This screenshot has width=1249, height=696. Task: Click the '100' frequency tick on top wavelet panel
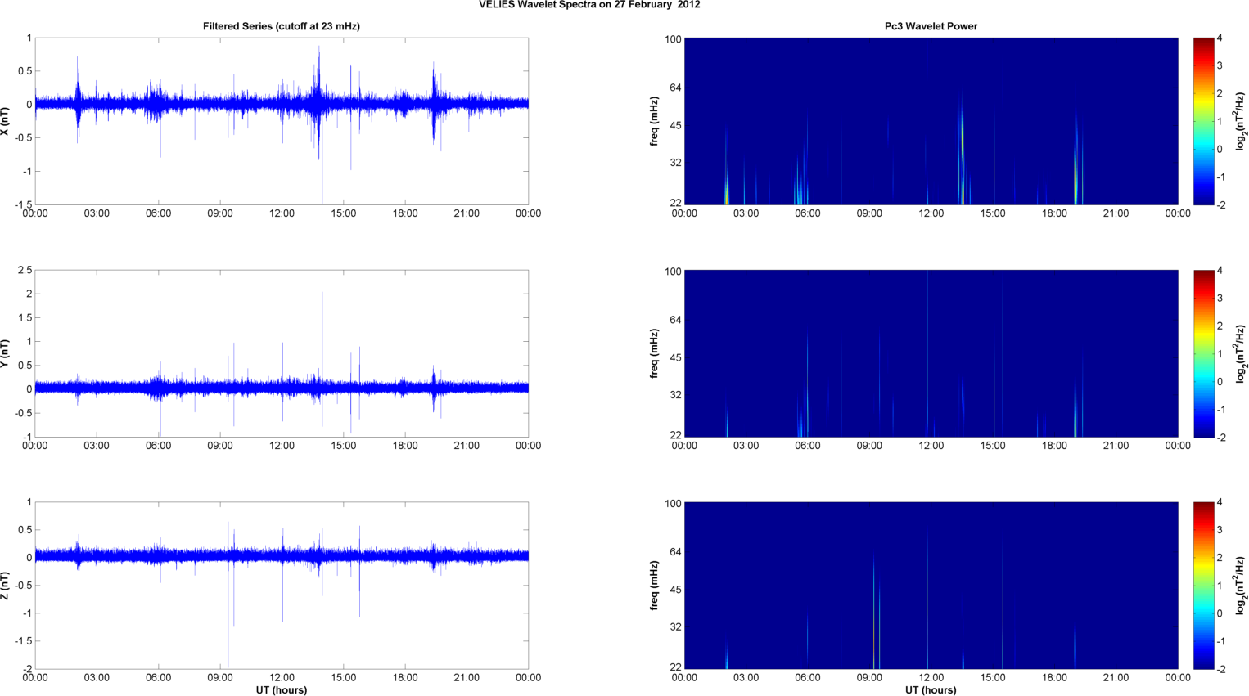tap(673, 39)
